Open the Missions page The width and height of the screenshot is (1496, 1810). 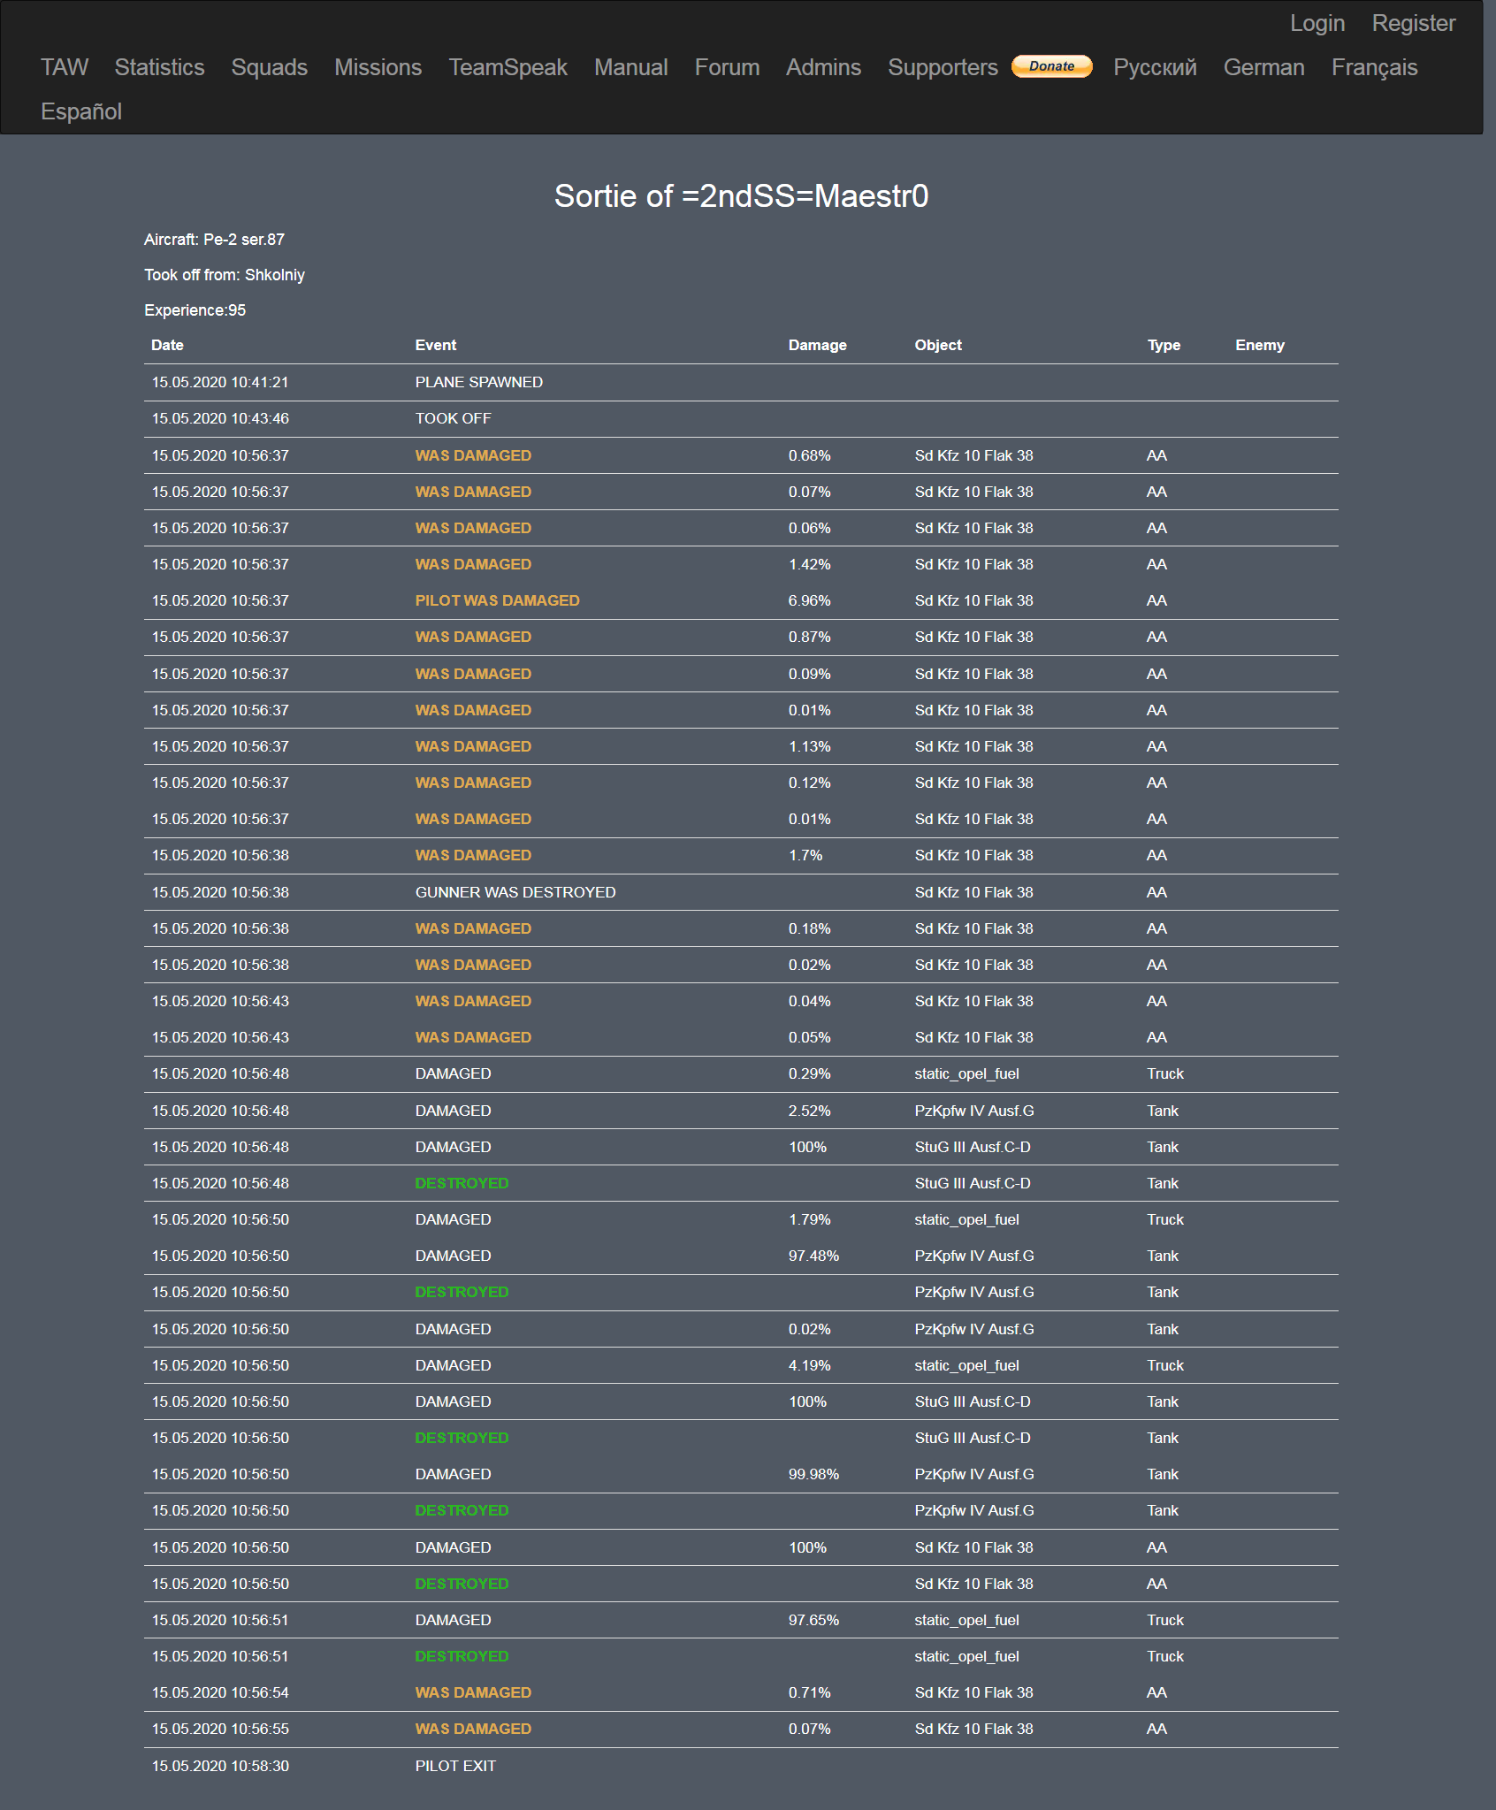point(378,67)
